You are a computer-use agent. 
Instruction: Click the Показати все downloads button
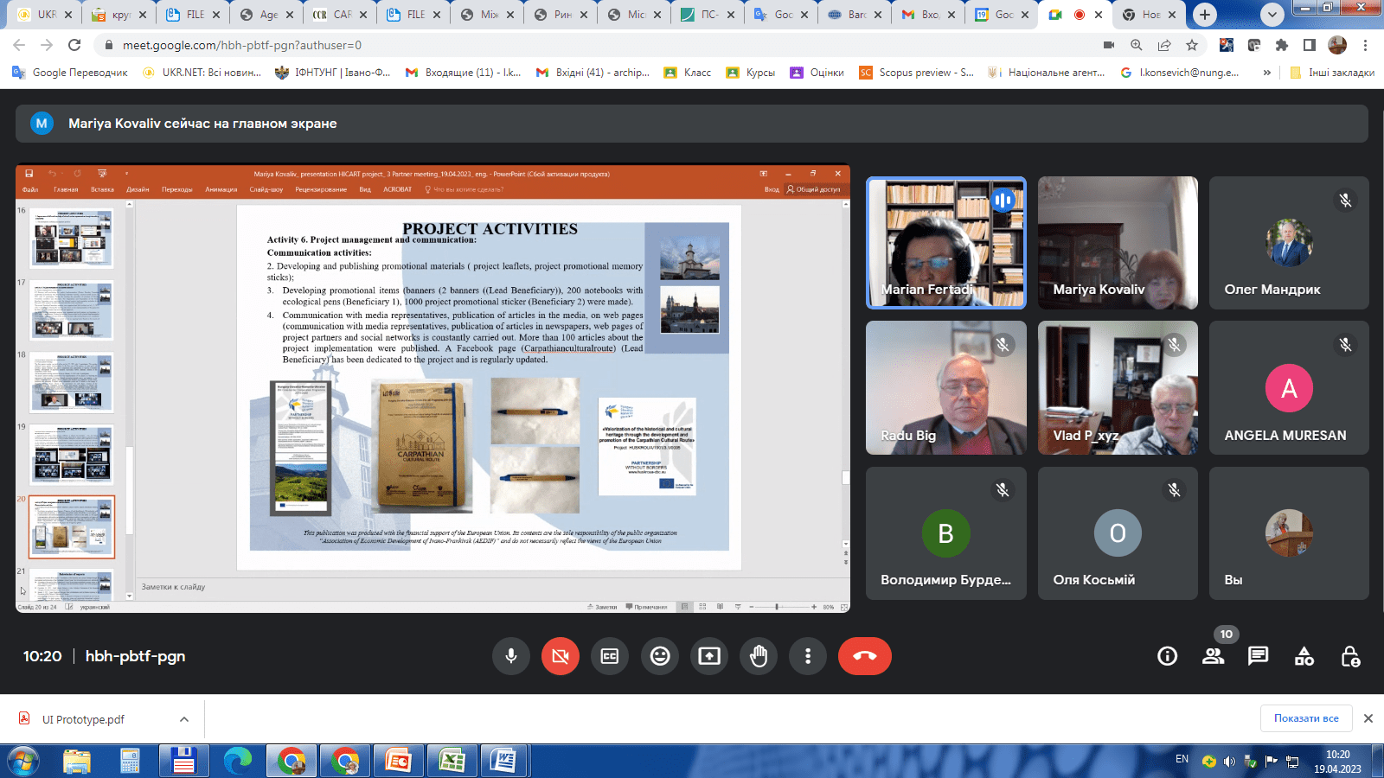pos(1305,718)
